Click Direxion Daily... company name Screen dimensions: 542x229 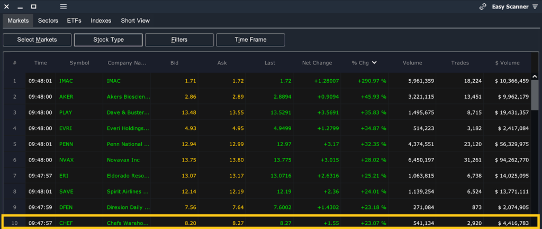point(128,207)
